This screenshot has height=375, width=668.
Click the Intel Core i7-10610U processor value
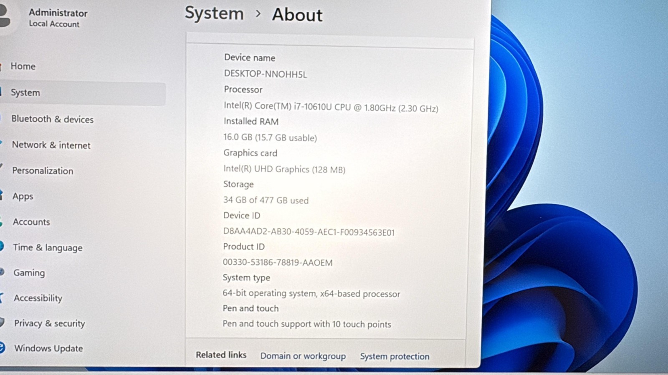tap(331, 107)
